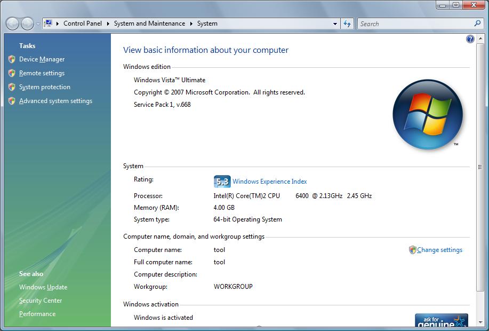This screenshot has width=489, height=331.
Task: Open Security Center under See also
Action: 41,301
